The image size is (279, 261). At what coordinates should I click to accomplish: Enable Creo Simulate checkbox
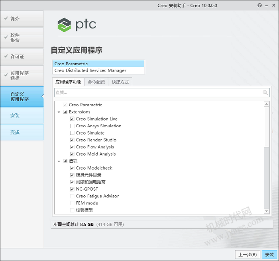coord(72,133)
